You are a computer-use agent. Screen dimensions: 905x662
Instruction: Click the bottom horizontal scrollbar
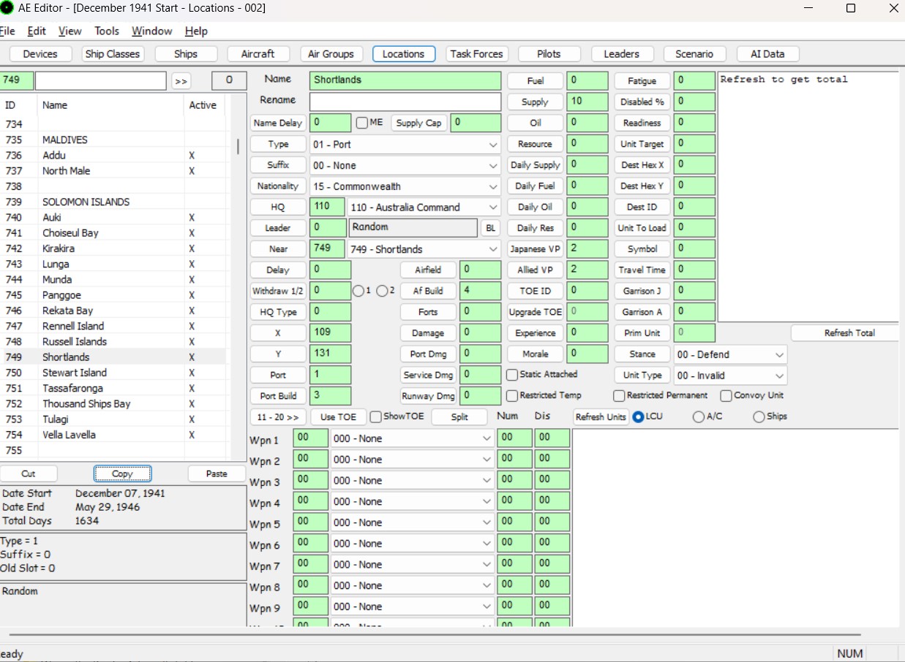(435, 635)
